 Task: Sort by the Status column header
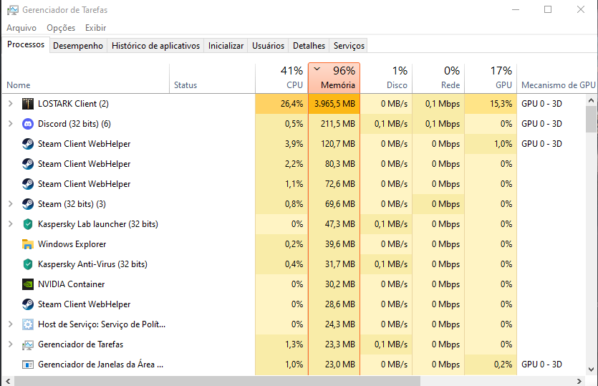[x=213, y=78]
